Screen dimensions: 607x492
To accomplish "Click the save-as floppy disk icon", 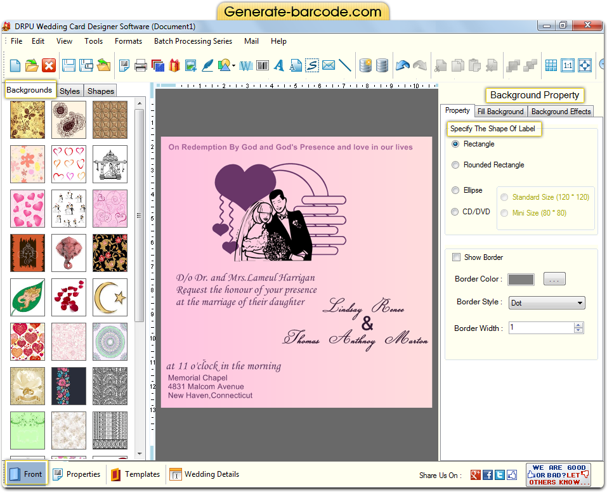I will click(86, 65).
